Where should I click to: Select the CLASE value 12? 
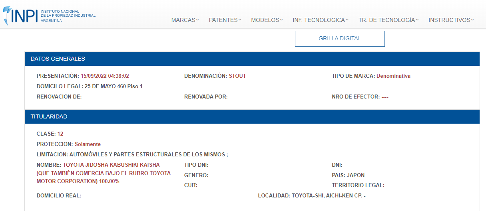pos(60,134)
